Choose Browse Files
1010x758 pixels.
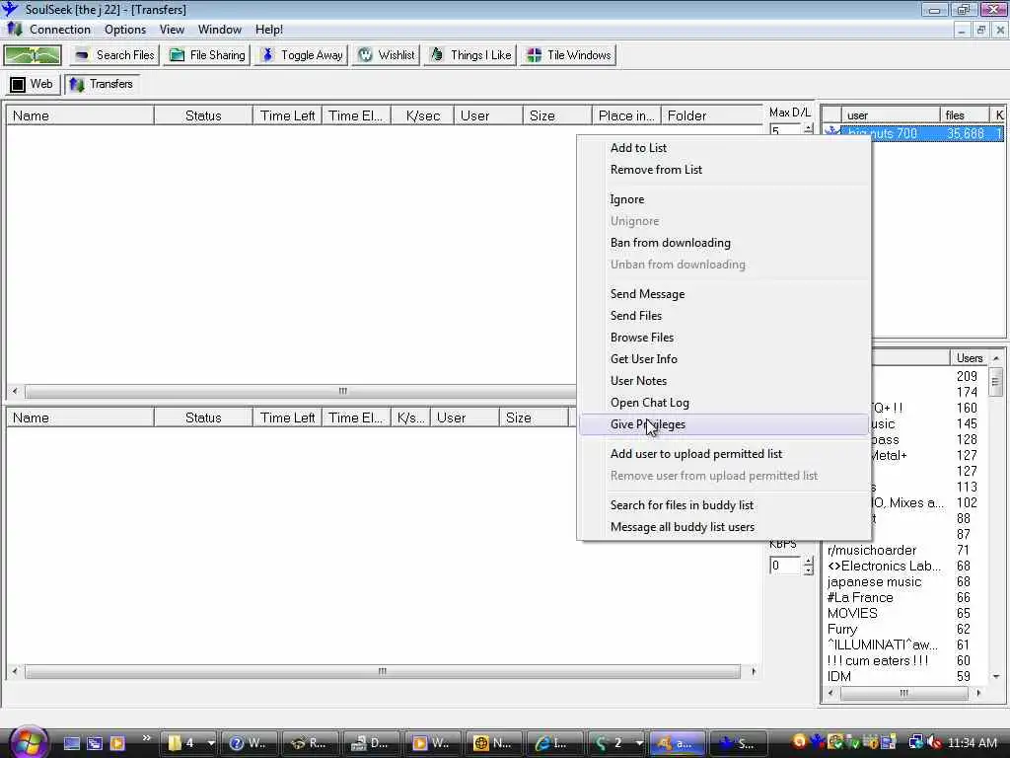[x=724, y=338]
